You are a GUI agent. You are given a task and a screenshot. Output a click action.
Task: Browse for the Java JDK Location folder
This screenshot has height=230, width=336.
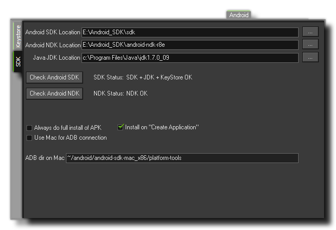click(310, 57)
